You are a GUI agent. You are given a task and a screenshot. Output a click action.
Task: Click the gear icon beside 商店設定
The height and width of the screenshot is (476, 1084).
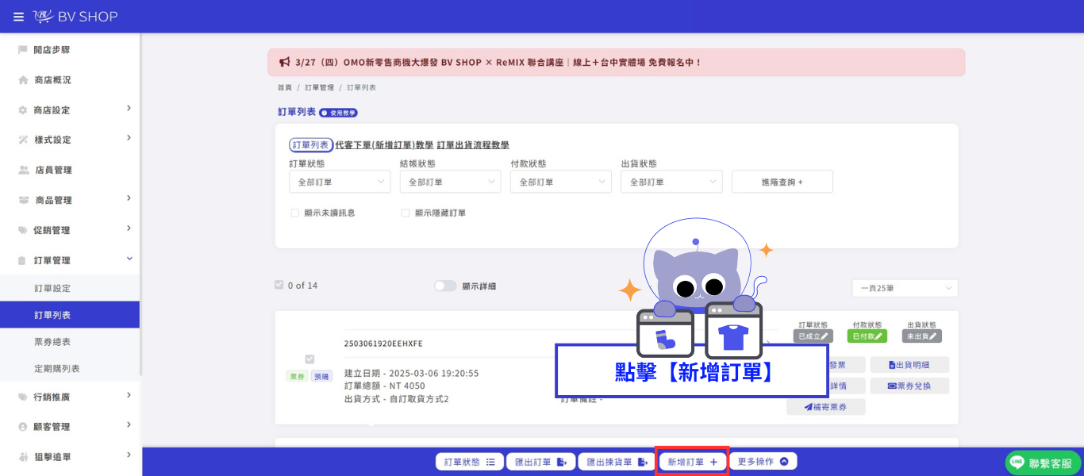23,110
